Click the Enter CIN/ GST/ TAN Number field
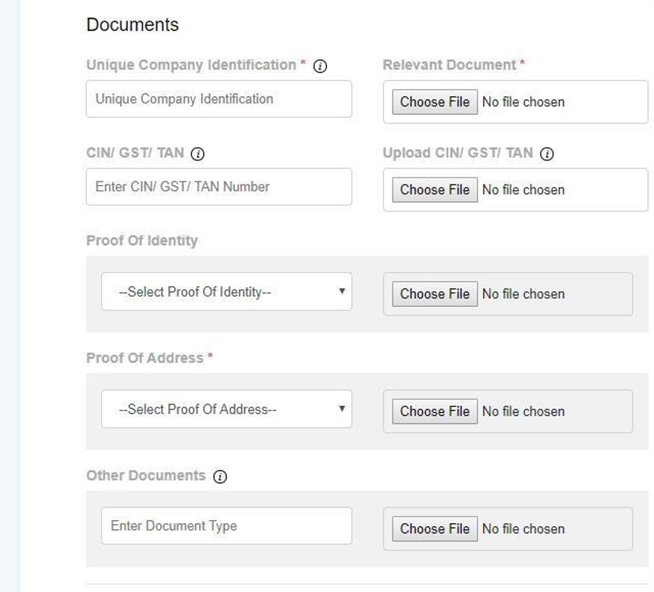This screenshot has width=654, height=592. coord(219,186)
